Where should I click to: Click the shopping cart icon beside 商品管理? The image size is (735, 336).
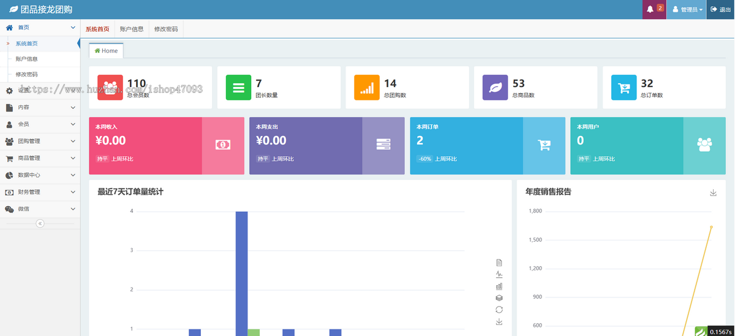pos(9,159)
